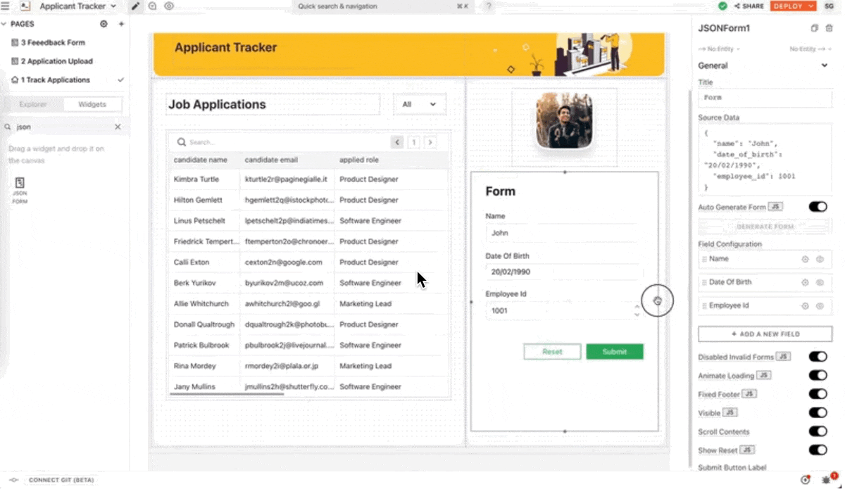Turn off the Scroll Contents switch
This screenshot has width=845, height=489.
click(x=818, y=431)
